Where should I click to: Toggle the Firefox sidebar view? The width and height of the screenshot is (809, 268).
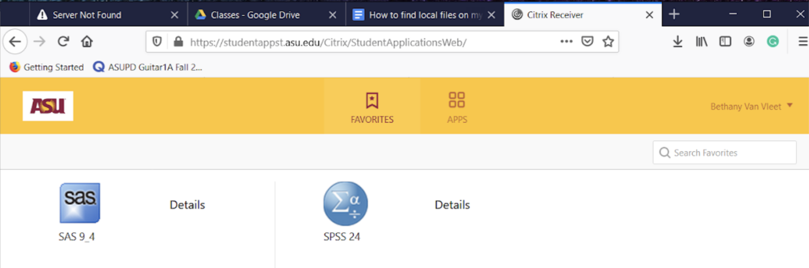pos(725,42)
